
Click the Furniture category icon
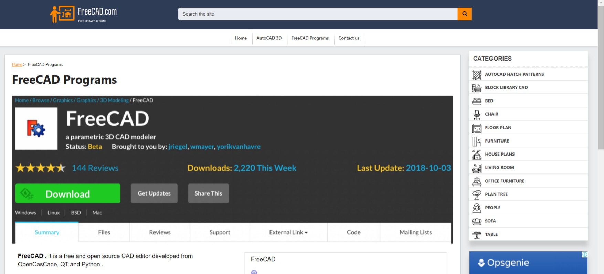pos(477,141)
